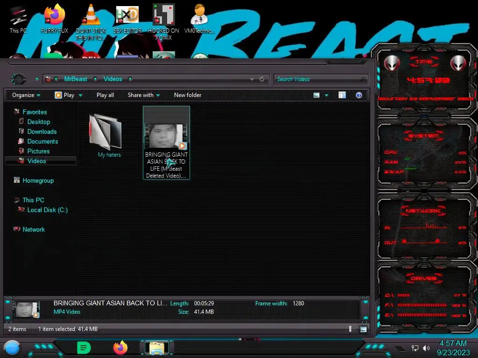The width and height of the screenshot is (478, 358).
Task: Expand the arrow after the MrBeast breadcrumb
Action: tap(95, 79)
